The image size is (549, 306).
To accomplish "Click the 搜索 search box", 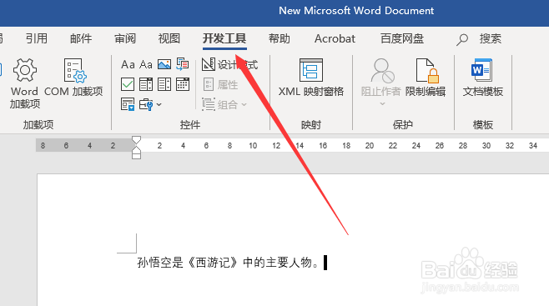I will [x=491, y=38].
